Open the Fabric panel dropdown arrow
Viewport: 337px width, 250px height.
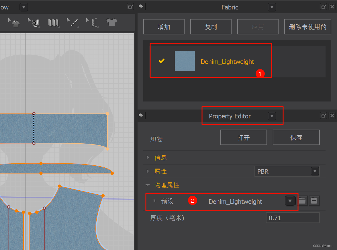click(x=272, y=7)
